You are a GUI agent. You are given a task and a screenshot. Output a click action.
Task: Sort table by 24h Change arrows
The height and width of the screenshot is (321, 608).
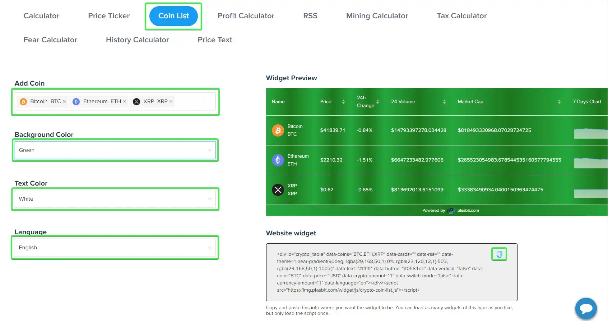click(x=377, y=102)
